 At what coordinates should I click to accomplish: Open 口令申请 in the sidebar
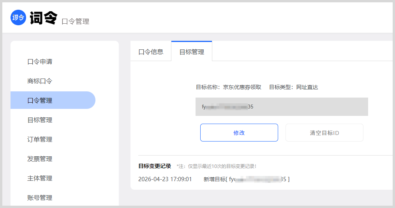[40, 61]
